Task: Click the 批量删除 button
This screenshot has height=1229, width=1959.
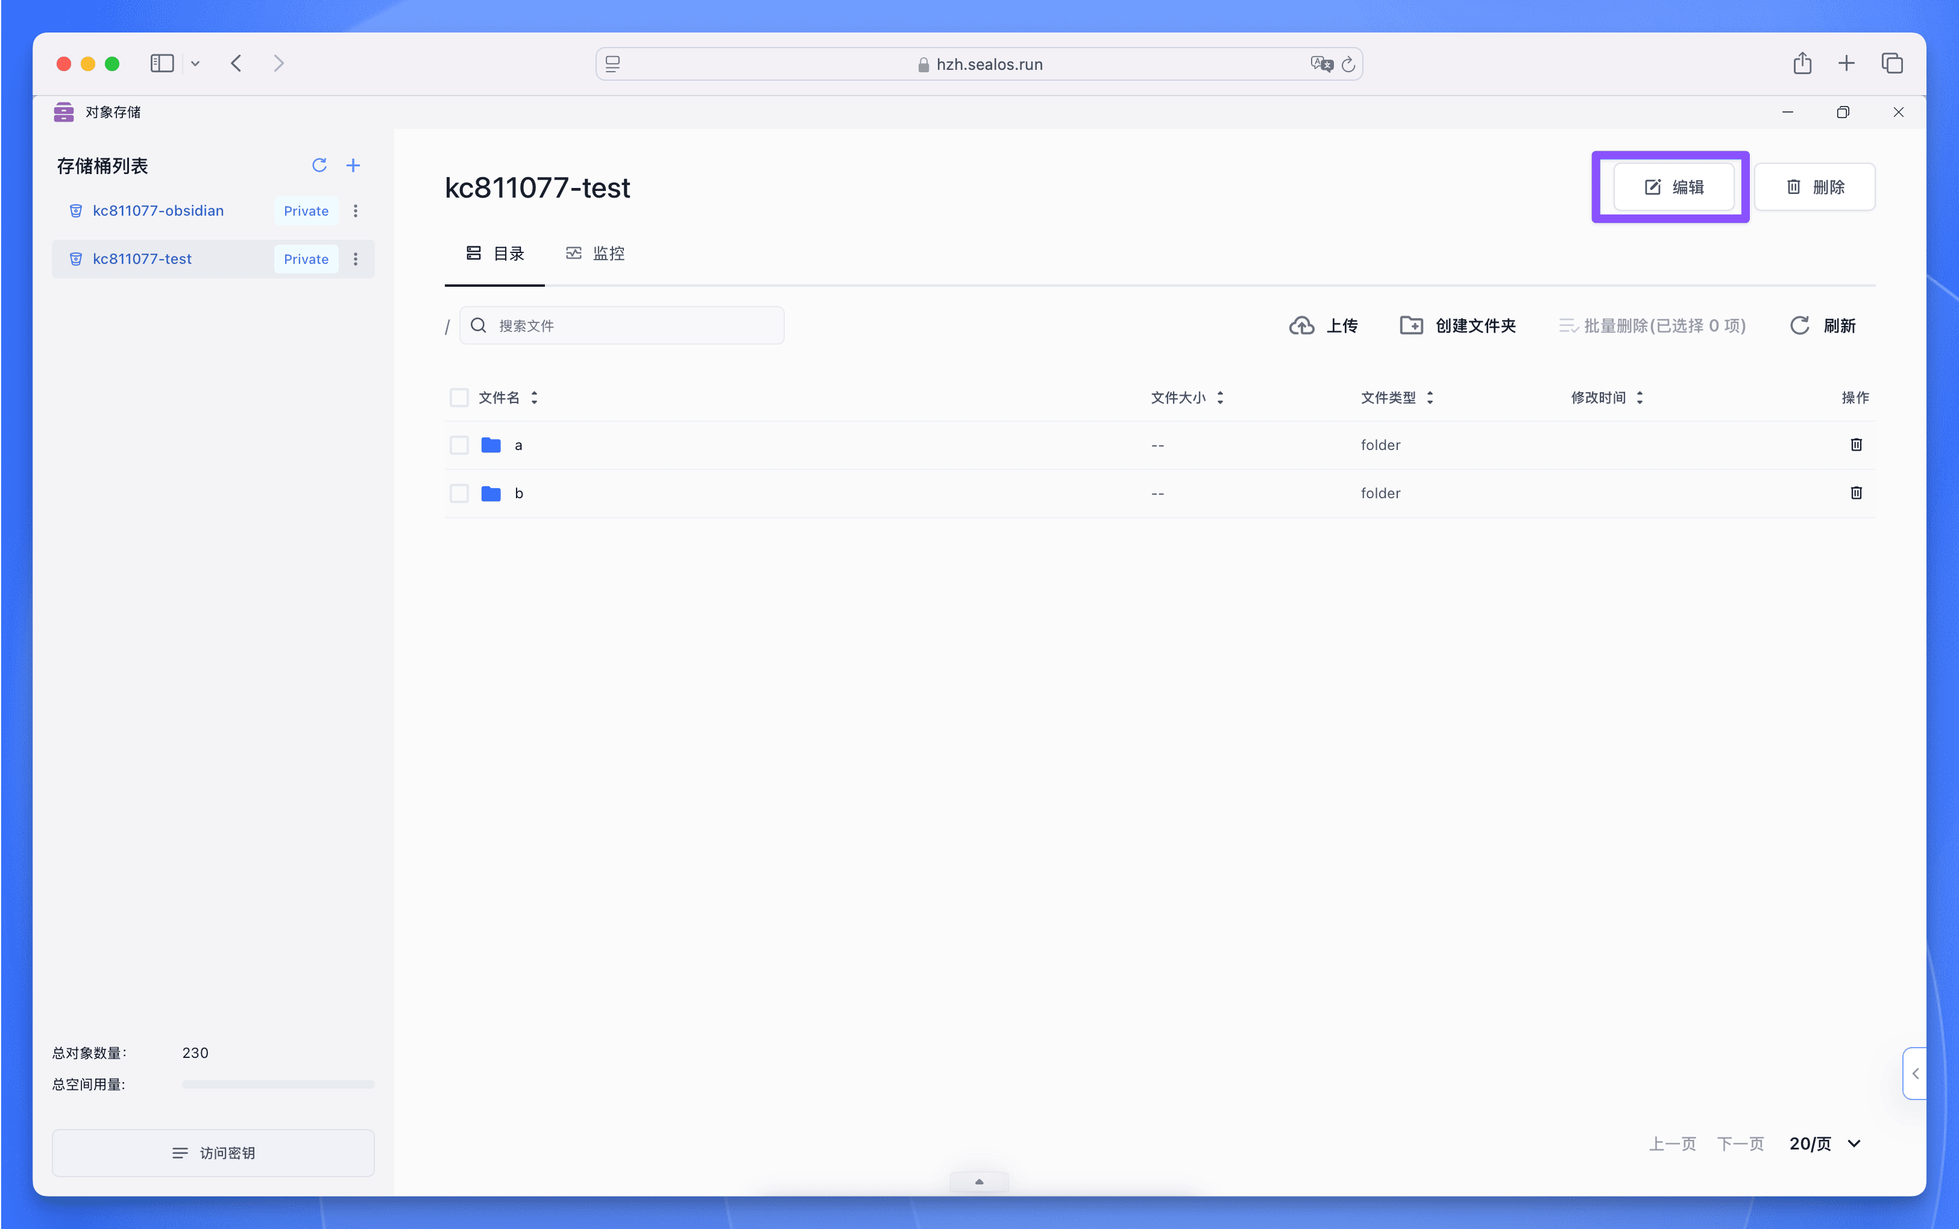Action: [x=1652, y=326]
